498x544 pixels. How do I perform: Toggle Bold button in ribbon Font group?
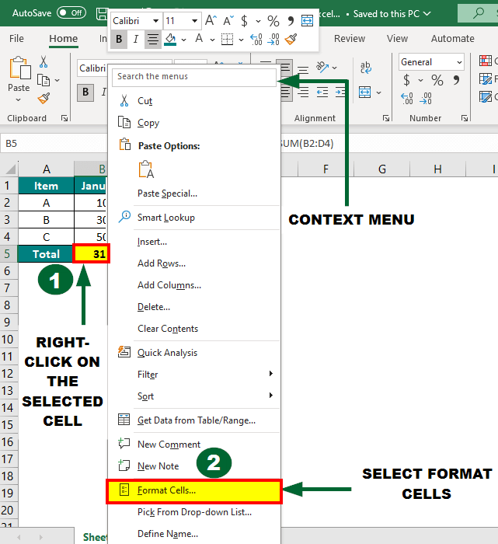(85, 92)
